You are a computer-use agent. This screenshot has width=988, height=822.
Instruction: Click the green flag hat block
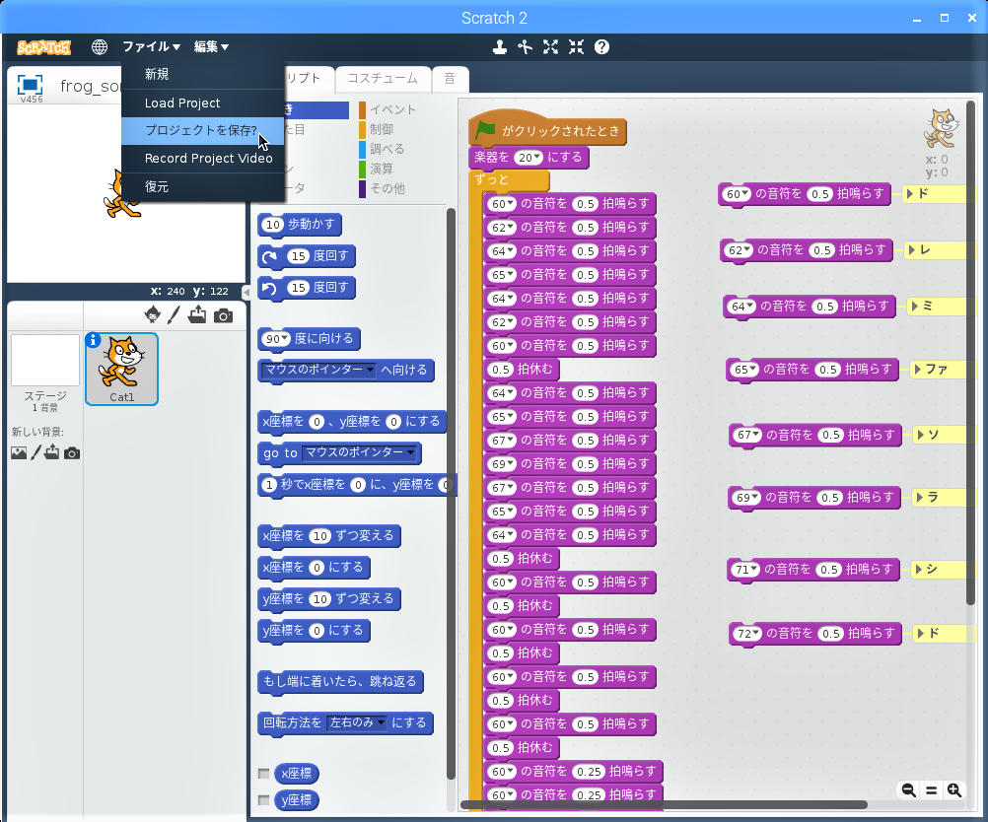click(547, 129)
